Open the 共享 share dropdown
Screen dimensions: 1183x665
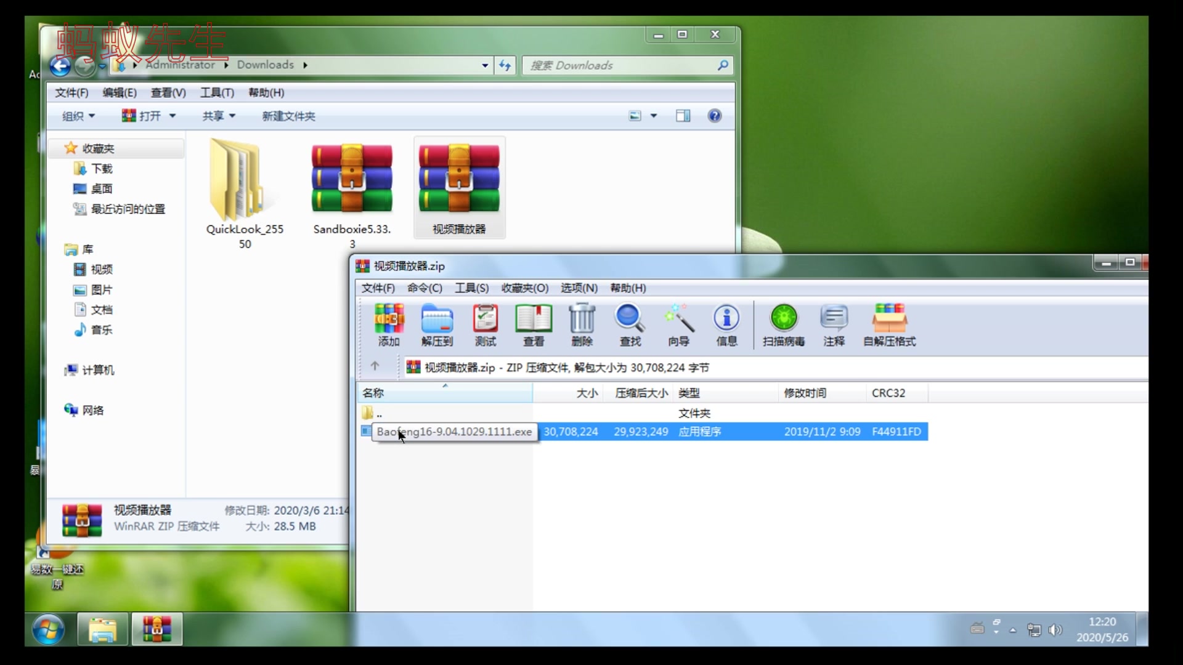(219, 116)
